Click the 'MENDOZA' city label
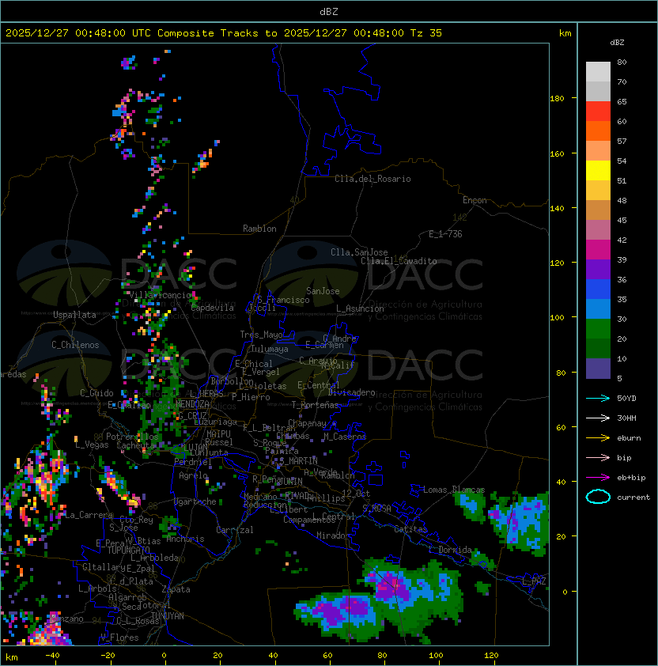658x666 pixels. (192, 404)
